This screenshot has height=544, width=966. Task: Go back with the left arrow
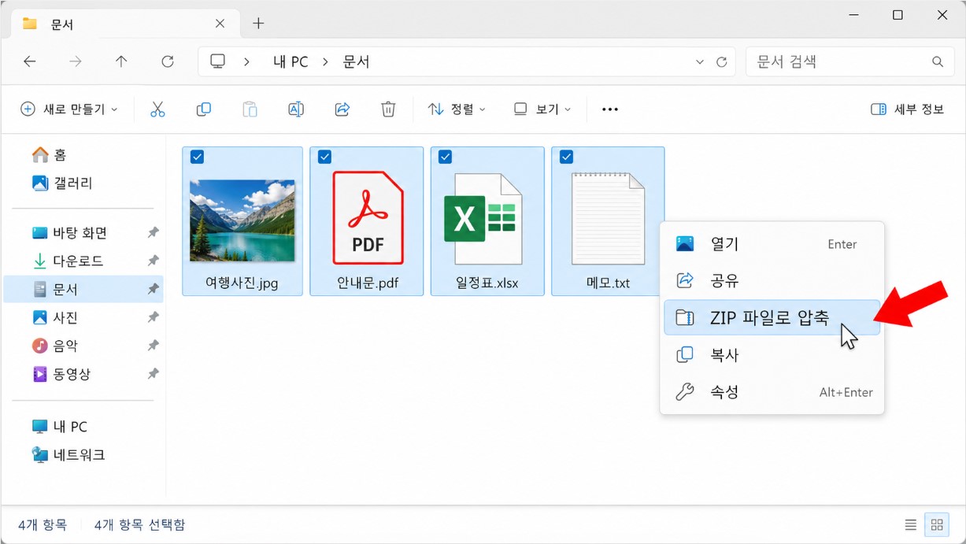tap(30, 61)
